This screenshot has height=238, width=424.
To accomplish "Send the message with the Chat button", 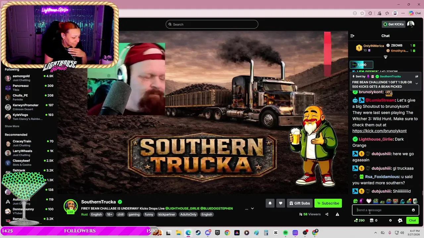I will click(x=412, y=220).
